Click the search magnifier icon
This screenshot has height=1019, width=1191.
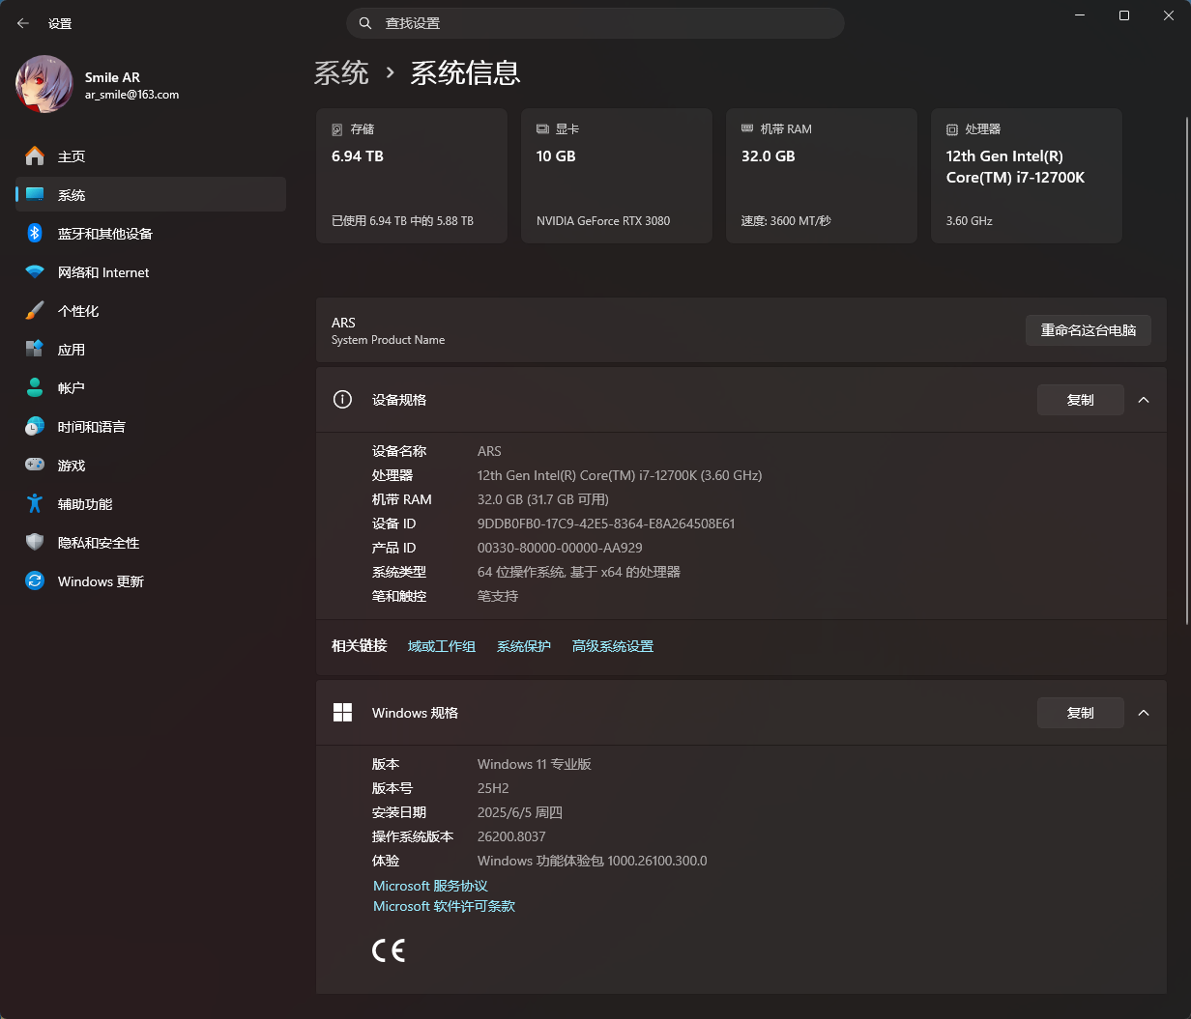click(364, 23)
